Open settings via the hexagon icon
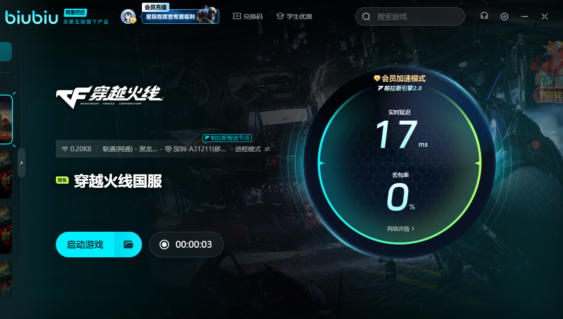Screen dimensions: 563x319 pos(504,16)
